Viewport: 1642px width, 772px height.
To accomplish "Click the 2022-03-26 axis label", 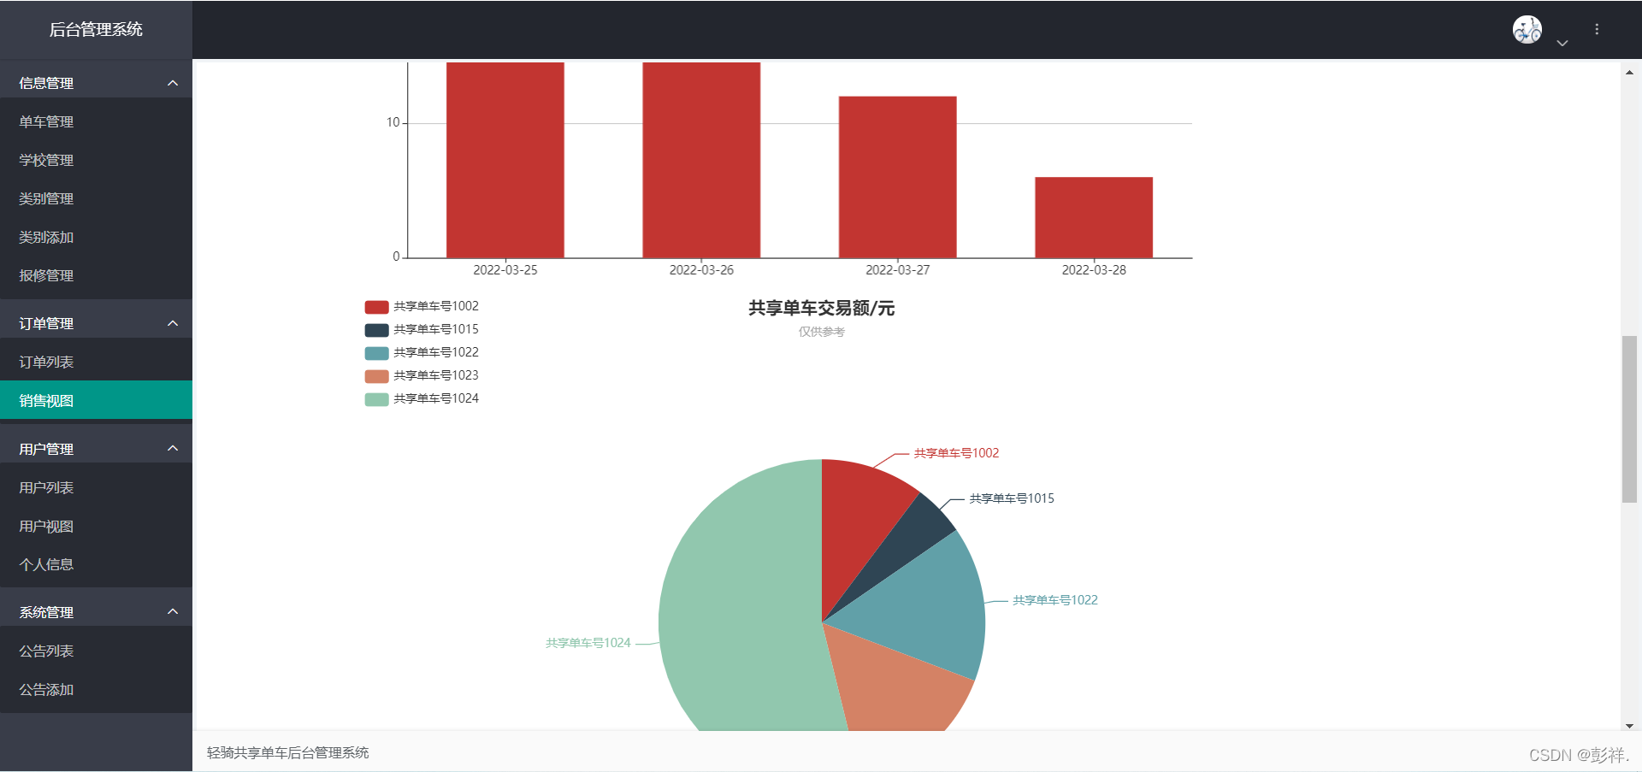I will [701, 270].
